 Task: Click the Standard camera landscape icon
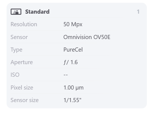[16, 12]
